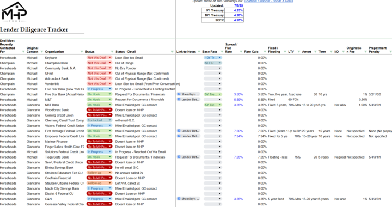Select the 'Loan Size too Small' detail cell
This screenshot has height=207, width=392.
point(129,58)
